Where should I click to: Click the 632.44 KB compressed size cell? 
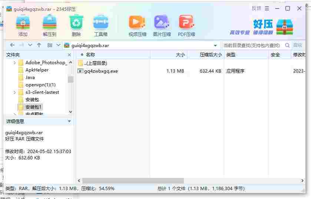(x=211, y=71)
